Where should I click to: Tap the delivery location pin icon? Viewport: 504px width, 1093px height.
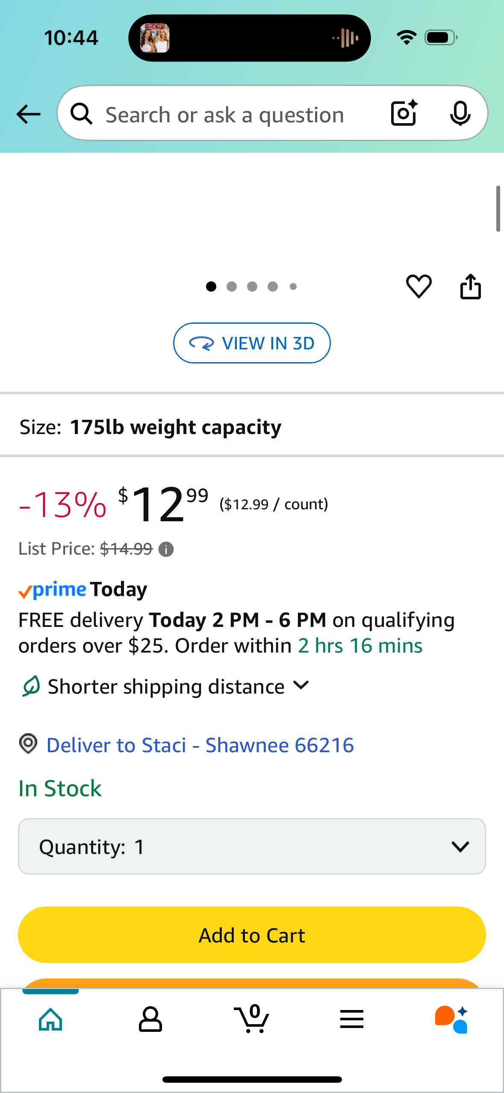pos(29,744)
